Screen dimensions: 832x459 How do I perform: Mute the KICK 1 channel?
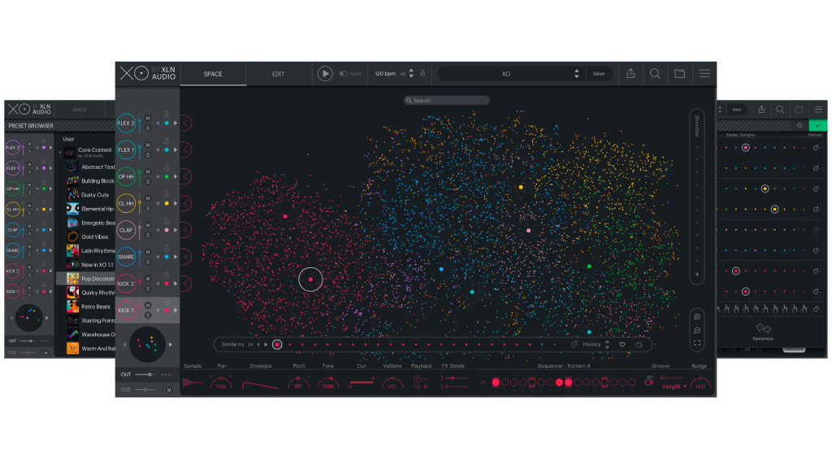(x=148, y=305)
